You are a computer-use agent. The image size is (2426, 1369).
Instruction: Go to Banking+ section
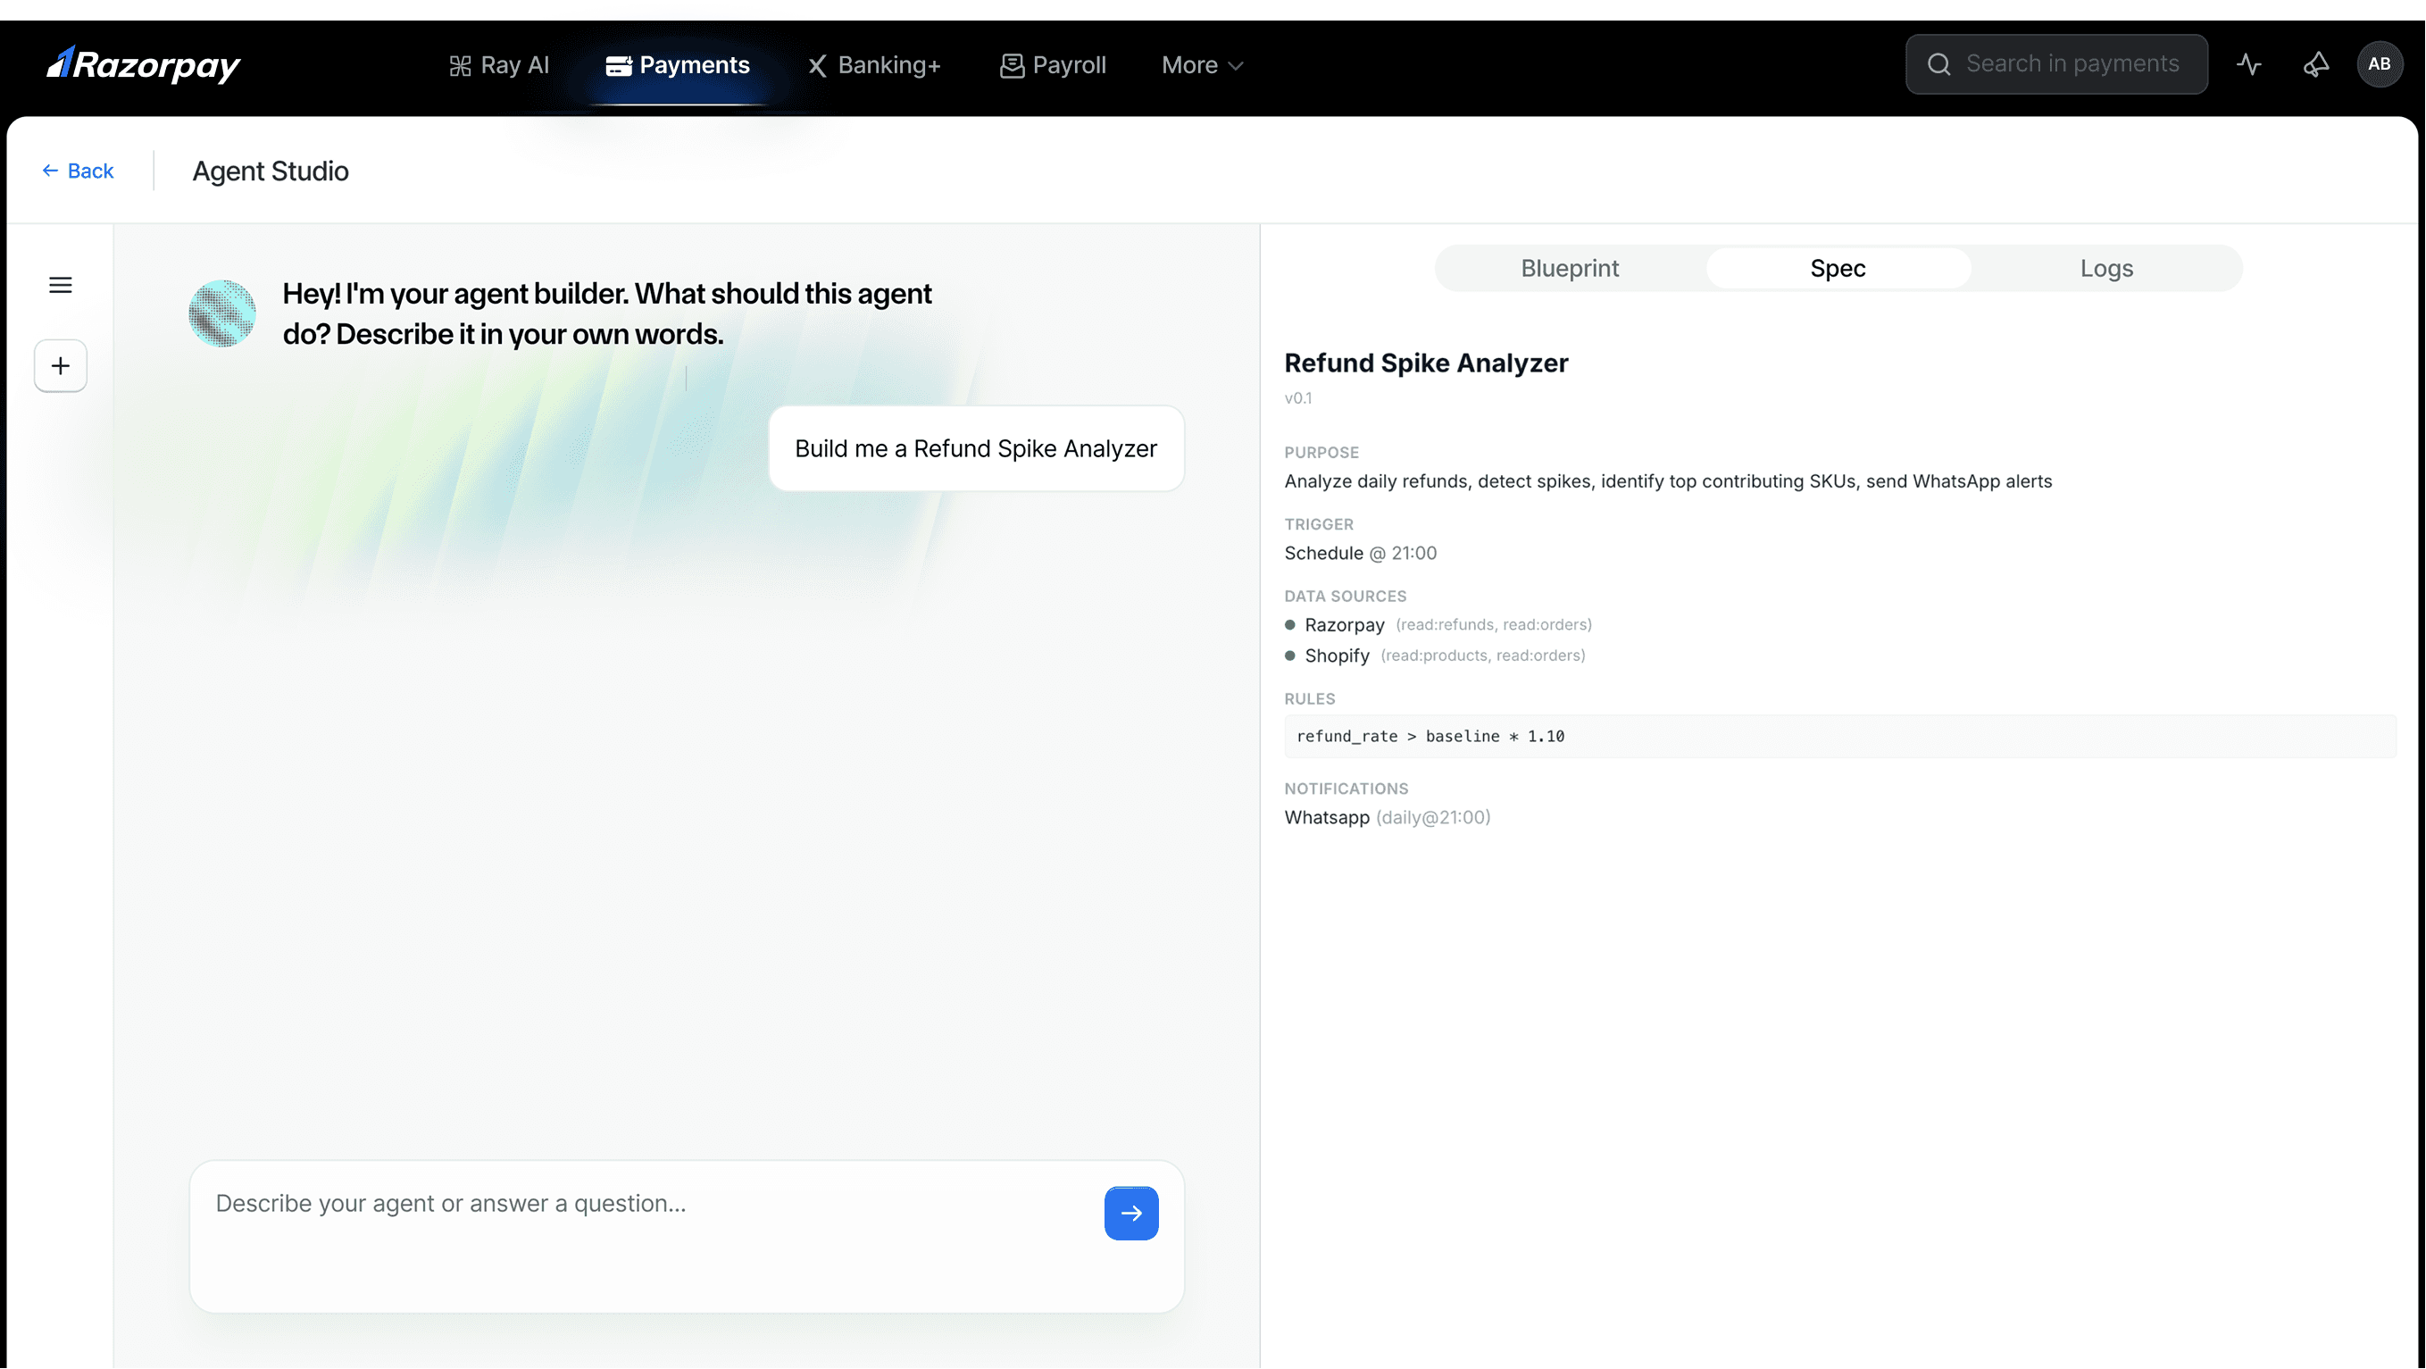pos(874,65)
